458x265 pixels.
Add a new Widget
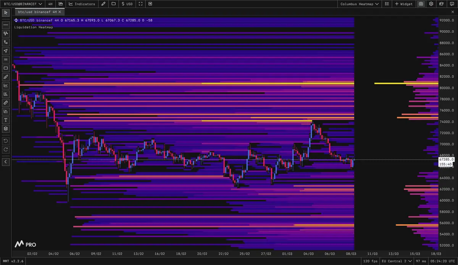404,4
